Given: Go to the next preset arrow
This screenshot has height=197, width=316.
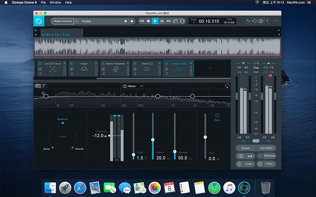Looking at the screenshot, I should point(132,21).
